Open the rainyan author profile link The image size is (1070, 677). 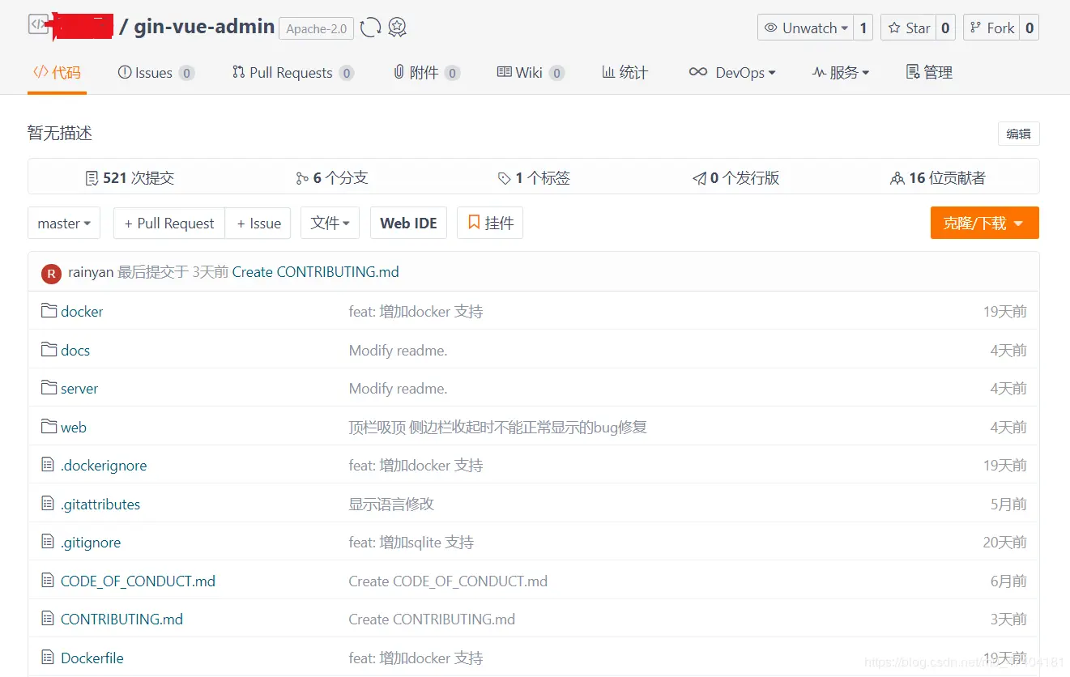coord(91,272)
